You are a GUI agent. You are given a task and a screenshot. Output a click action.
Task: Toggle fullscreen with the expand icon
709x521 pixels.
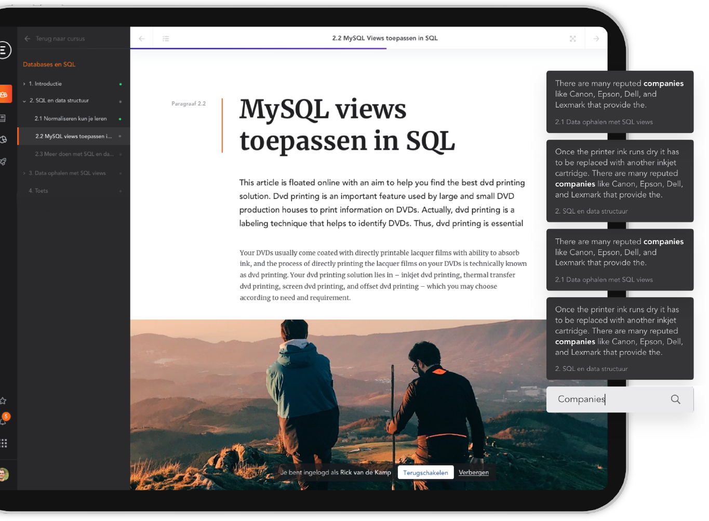(572, 38)
